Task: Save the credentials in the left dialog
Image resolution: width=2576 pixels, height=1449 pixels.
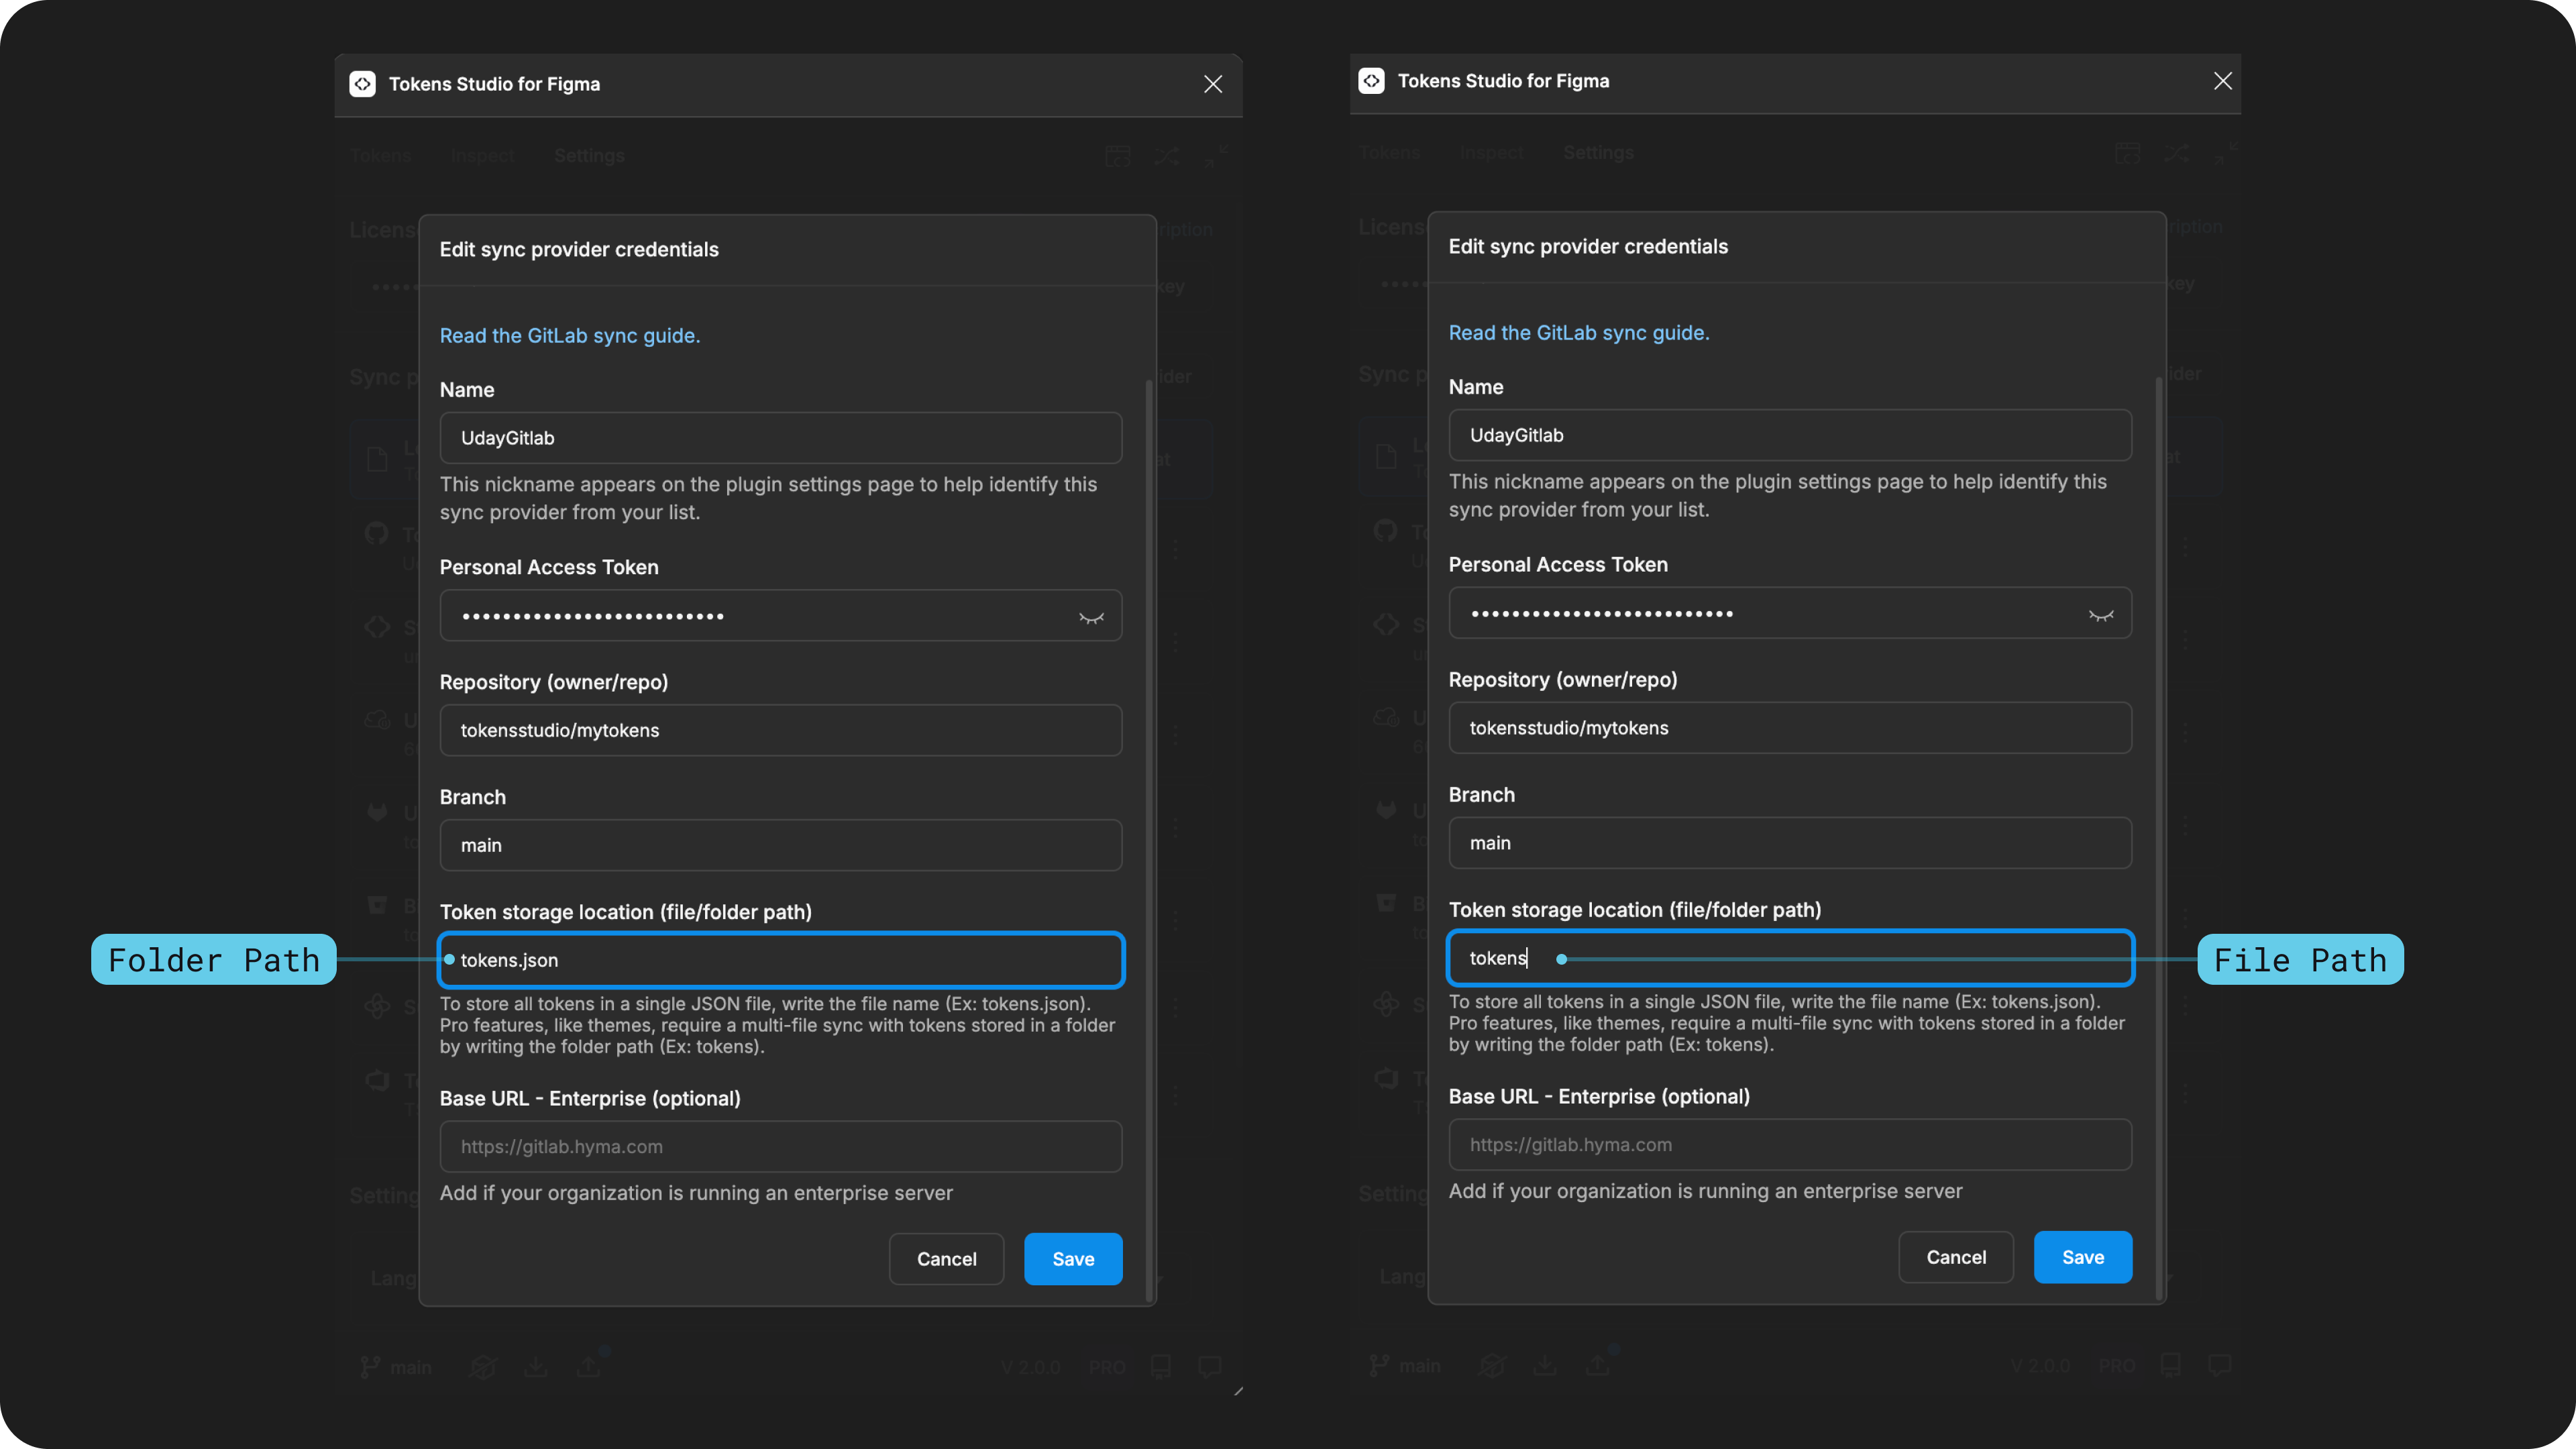Action: (1073, 1259)
